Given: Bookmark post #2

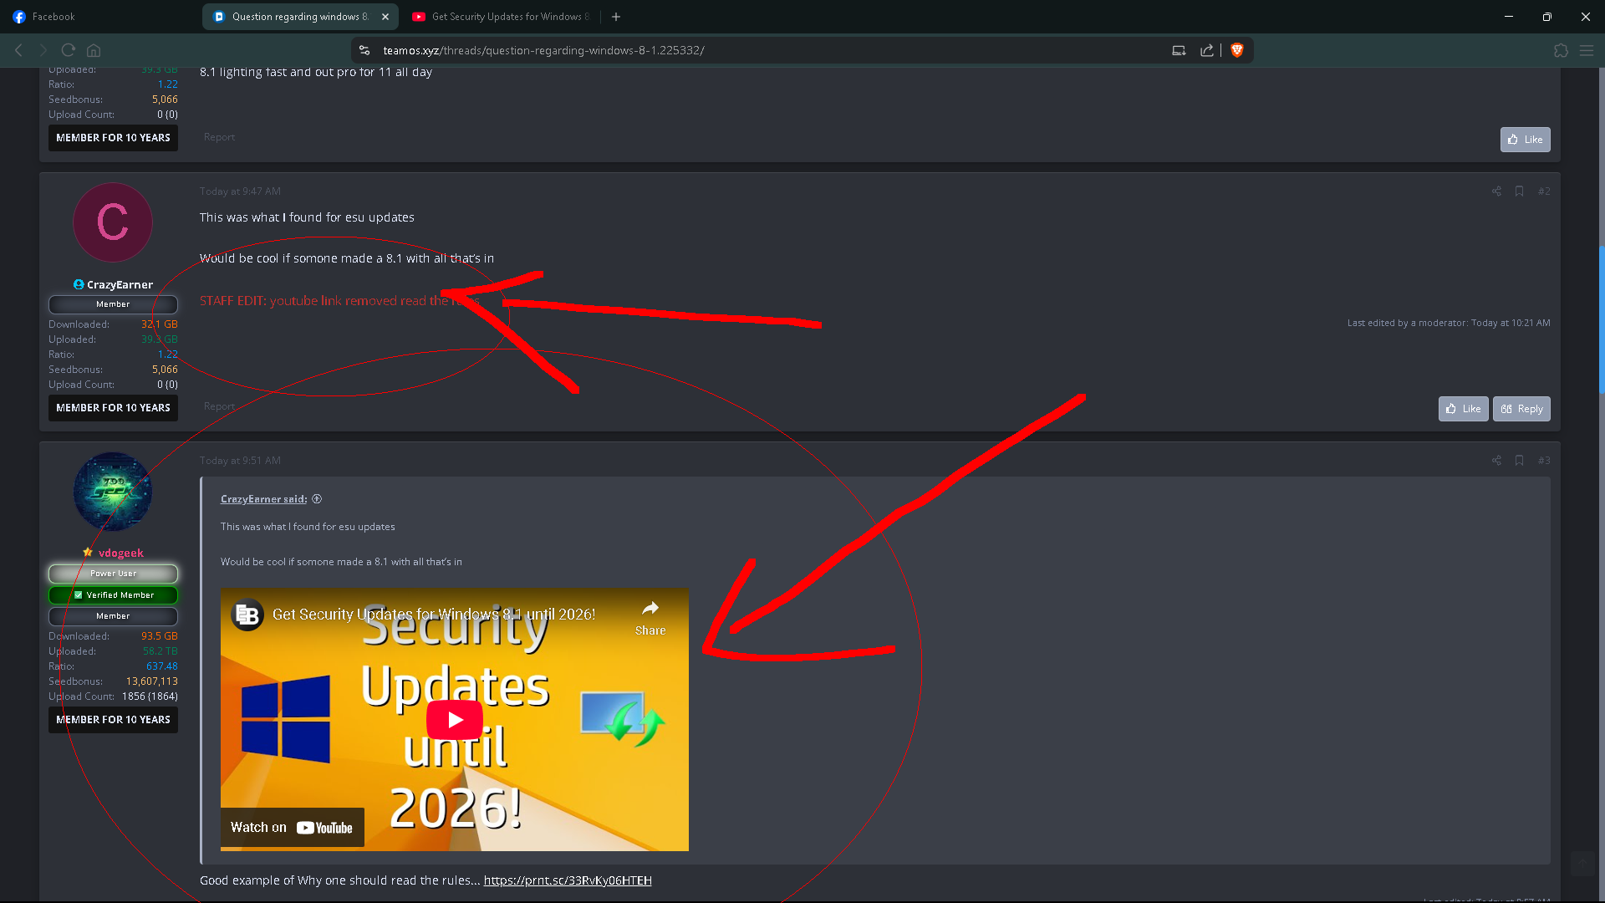Looking at the screenshot, I should (1519, 191).
